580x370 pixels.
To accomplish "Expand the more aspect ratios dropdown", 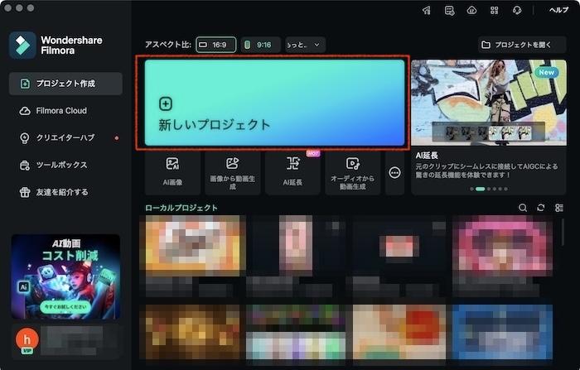I will [305, 45].
